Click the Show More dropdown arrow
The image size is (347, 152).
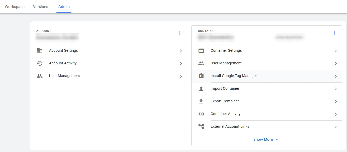pyautogui.click(x=277, y=140)
